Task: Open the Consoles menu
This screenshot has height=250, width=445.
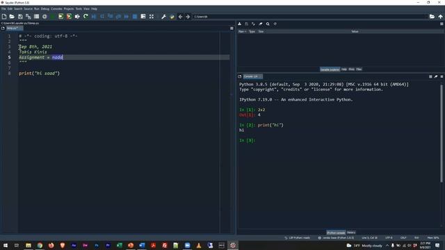Action: [56, 9]
